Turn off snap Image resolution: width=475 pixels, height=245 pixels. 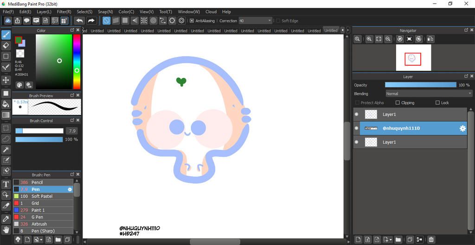[106, 20]
